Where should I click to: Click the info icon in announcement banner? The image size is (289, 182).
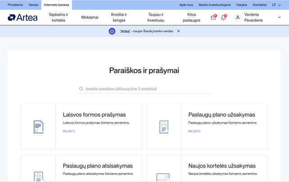pyautogui.click(x=112, y=31)
